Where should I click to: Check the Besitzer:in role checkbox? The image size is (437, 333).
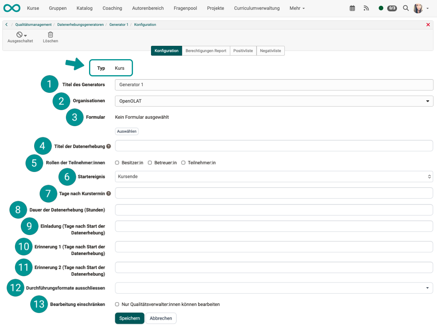pos(117,162)
